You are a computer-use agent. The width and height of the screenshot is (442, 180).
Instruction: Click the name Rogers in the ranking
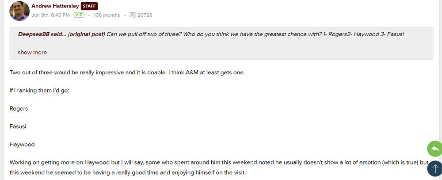19,108
